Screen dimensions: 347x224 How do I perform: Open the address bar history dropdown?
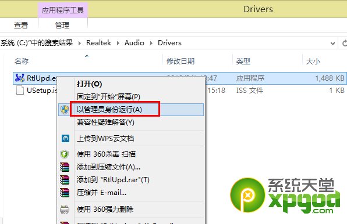click(332, 43)
